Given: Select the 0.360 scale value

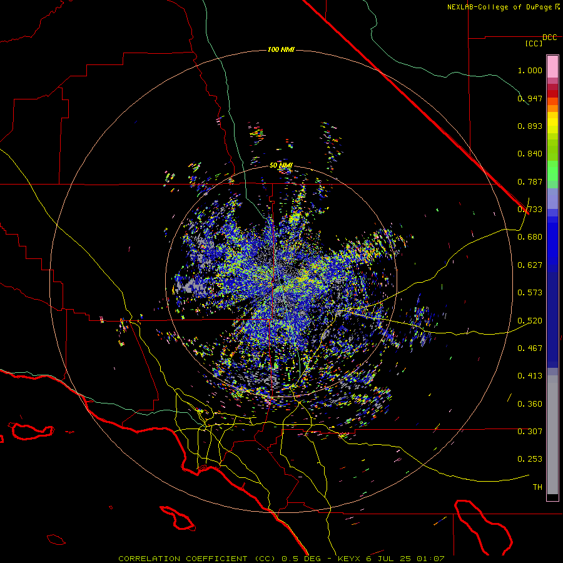Looking at the screenshot, I should click(530, 404).
